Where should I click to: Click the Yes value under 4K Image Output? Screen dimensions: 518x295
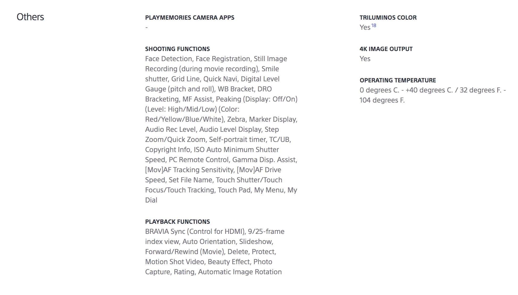[365, 59]
